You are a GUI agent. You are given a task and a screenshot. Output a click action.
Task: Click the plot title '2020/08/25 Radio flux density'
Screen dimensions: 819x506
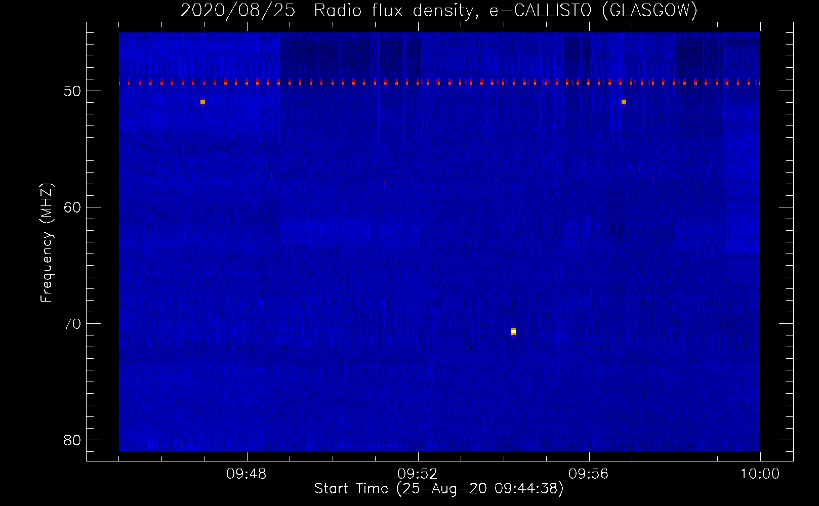coord(329,11)
